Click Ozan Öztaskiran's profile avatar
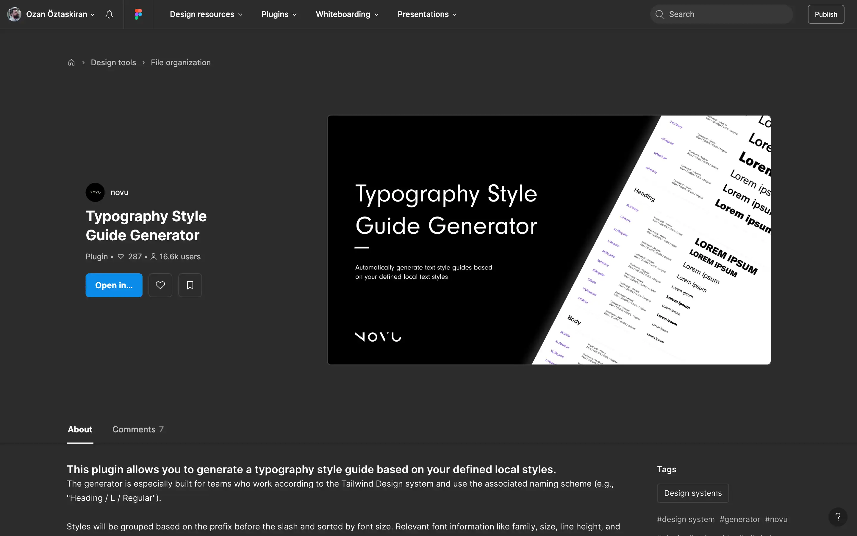The image size is (857, 536). click(x=14, y=14)
